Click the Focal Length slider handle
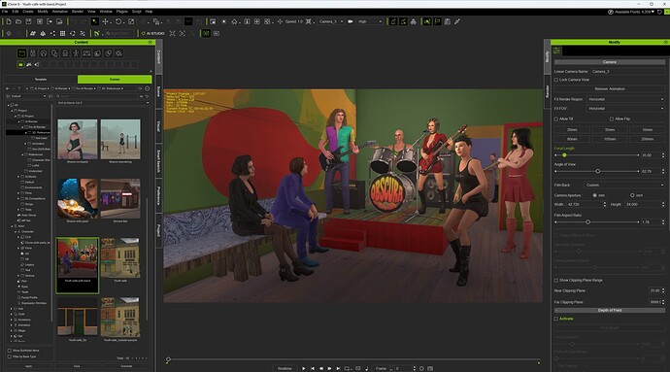The image size is (670, 372). point(564,155)
